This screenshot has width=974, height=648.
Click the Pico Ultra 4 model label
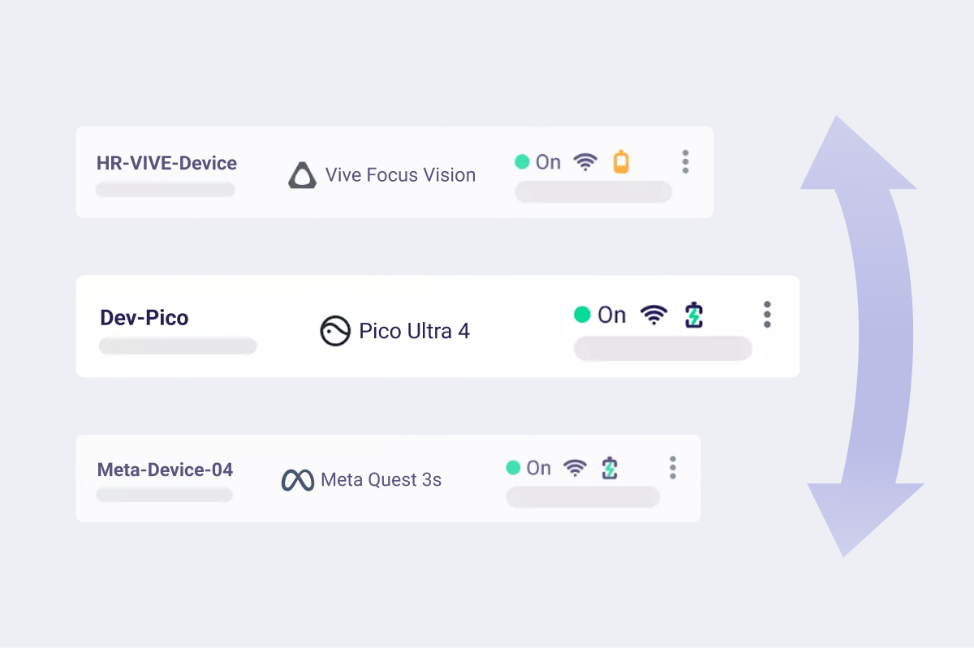pyautogui.click(x=414, y=331)
